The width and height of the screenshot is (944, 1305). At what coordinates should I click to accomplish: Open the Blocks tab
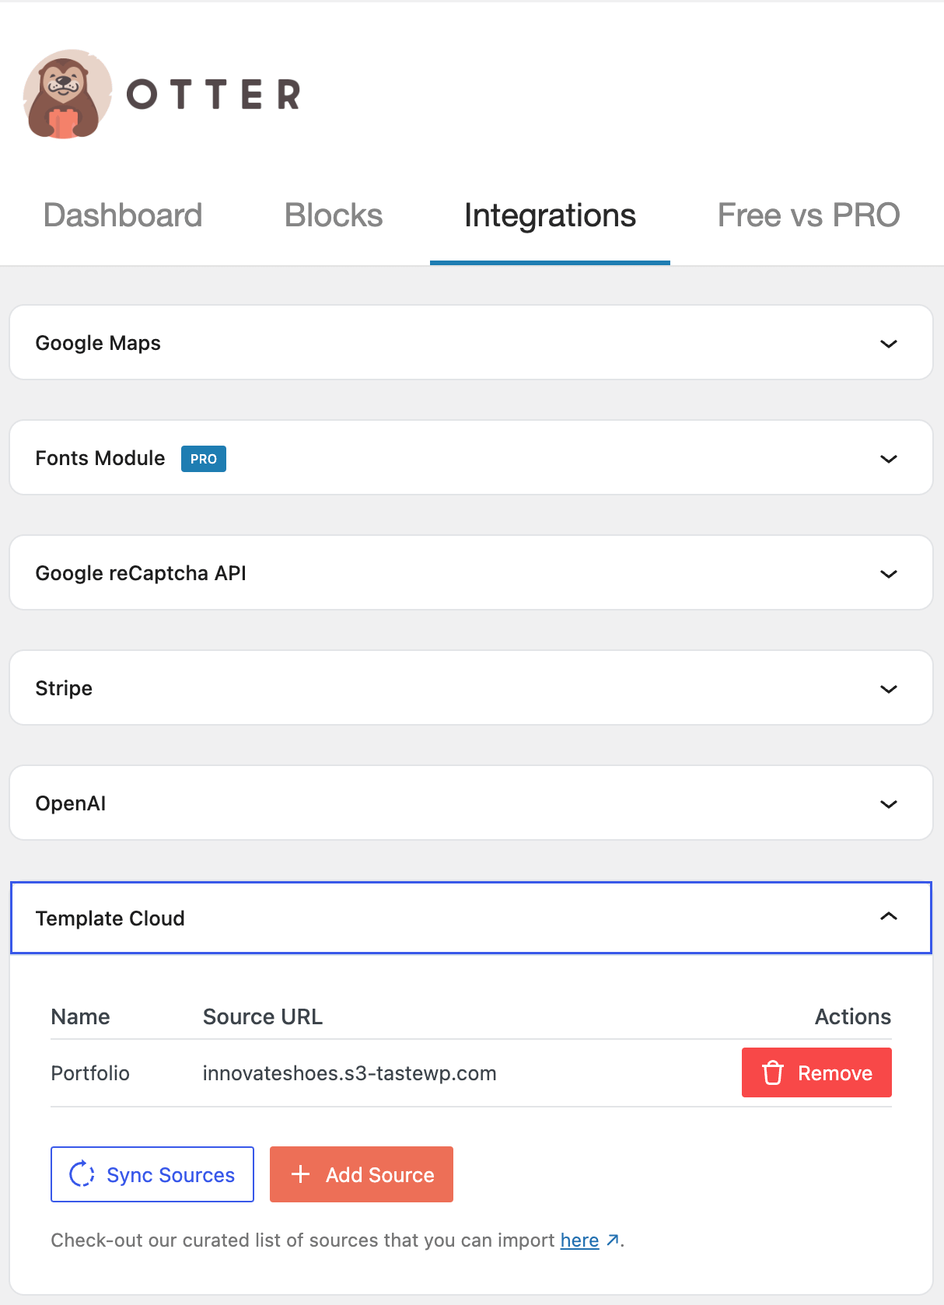click(x=334, y=215)
